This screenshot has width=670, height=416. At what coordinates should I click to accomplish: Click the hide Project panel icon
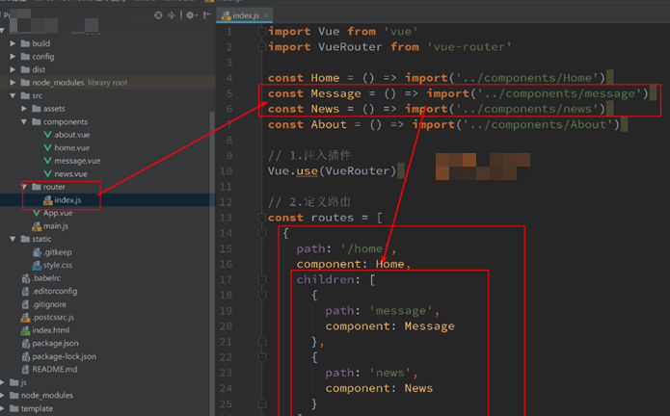[x=207, y=15]
